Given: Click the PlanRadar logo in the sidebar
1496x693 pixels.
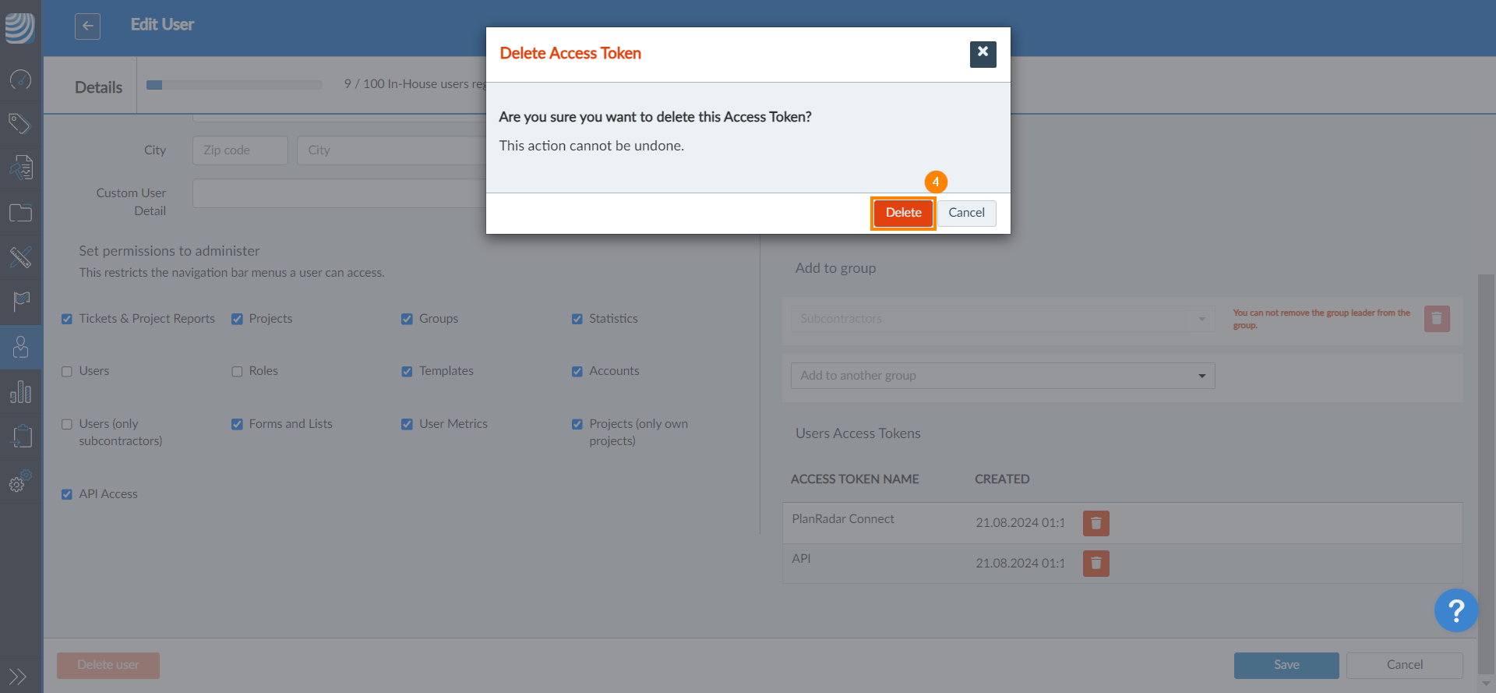Looking at the screenshot, I should click(x=20, y=27).
